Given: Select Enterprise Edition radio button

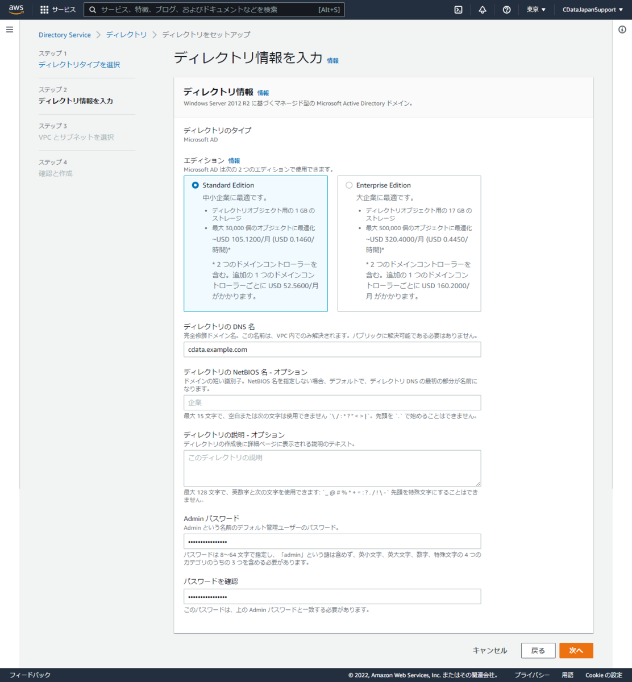Looking at the screenshot, I should [349, 185].
